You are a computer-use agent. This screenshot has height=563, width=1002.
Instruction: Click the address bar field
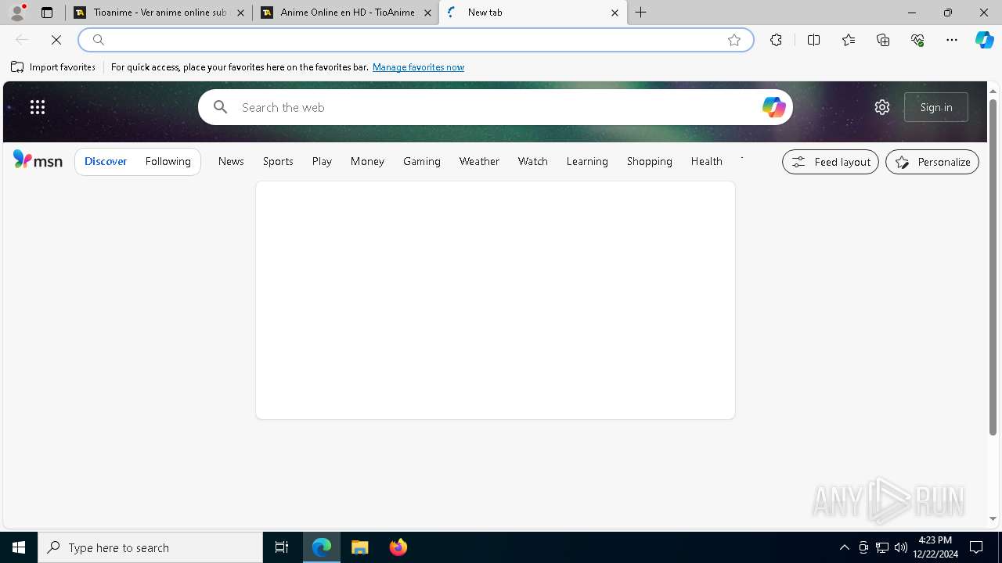click(x=415, y=40)
